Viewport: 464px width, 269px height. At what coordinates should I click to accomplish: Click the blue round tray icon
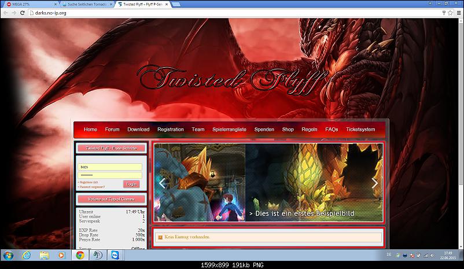(405, 255)
